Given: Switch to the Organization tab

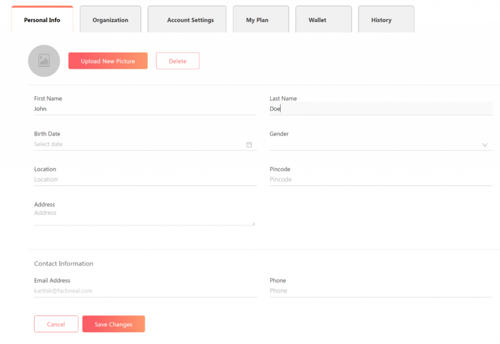Looking at the screenshot, I should [x=110, y=20].
